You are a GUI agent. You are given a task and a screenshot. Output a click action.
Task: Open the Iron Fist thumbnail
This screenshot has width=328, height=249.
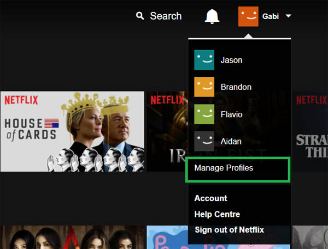click(167, 131)
